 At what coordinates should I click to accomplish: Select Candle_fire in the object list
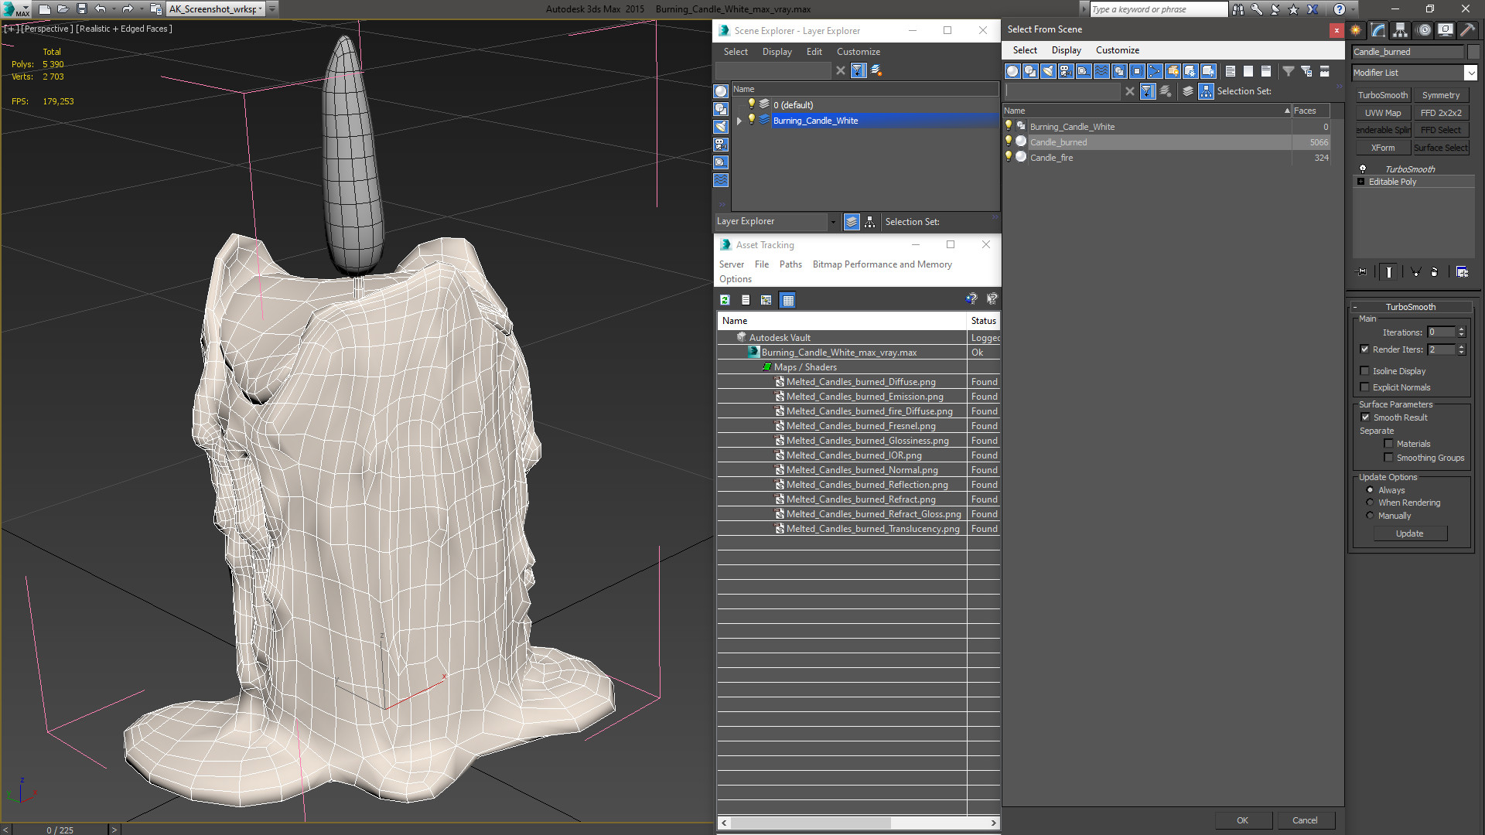(x=1051, y=158)
